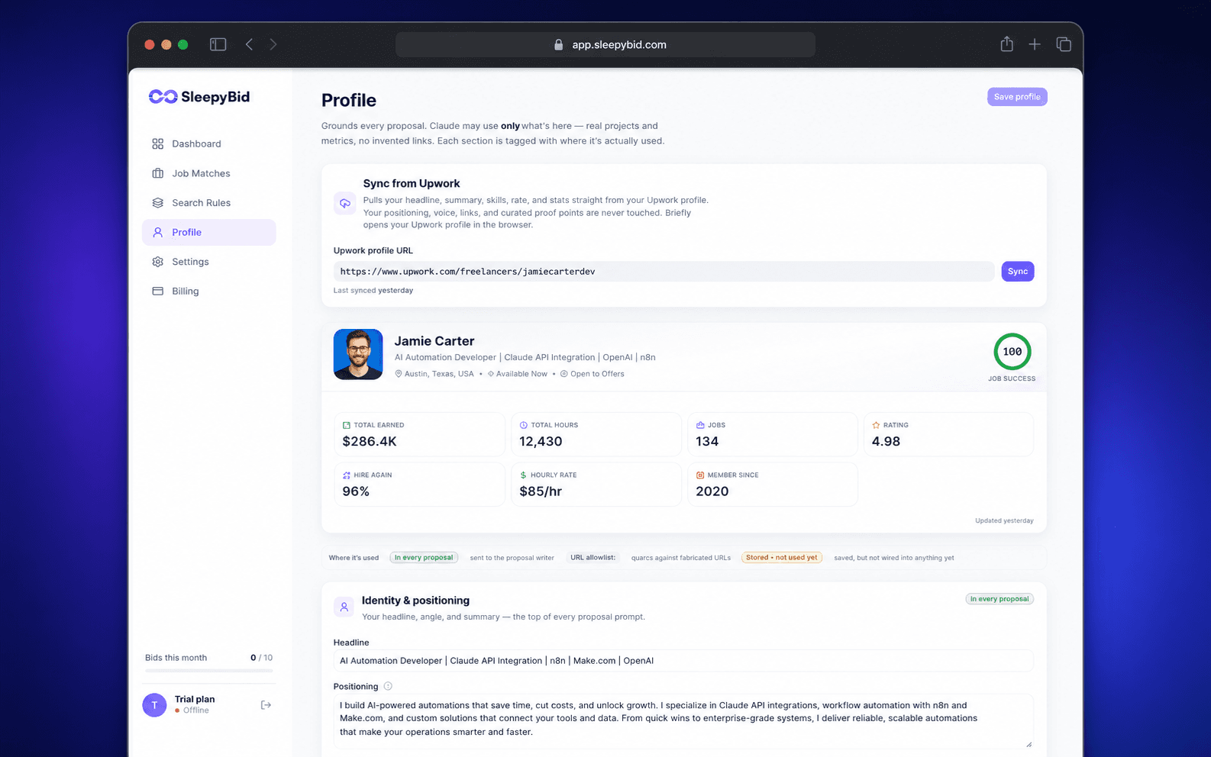Click the Last synced yesterday text

pyautogui.click(x=373, y=291)
